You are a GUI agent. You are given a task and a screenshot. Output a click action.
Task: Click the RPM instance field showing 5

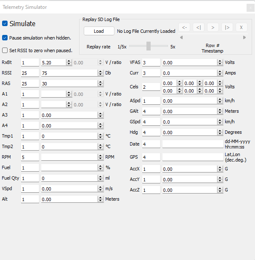point(30,157)
